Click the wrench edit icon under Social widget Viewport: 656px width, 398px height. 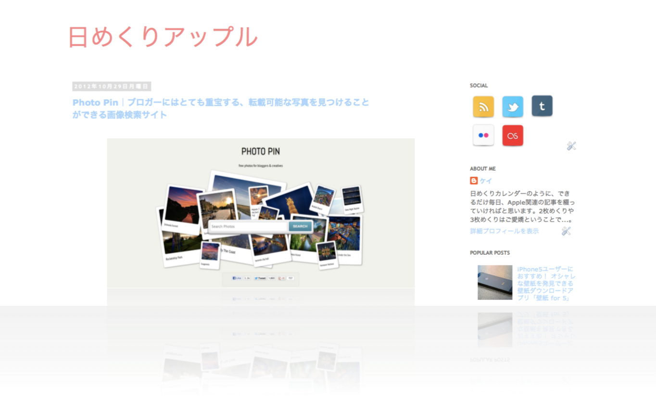(571, 146)
